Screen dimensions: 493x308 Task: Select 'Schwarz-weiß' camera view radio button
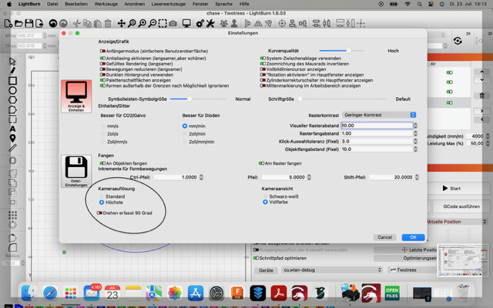pyautogui.click(x=265, y=196)
